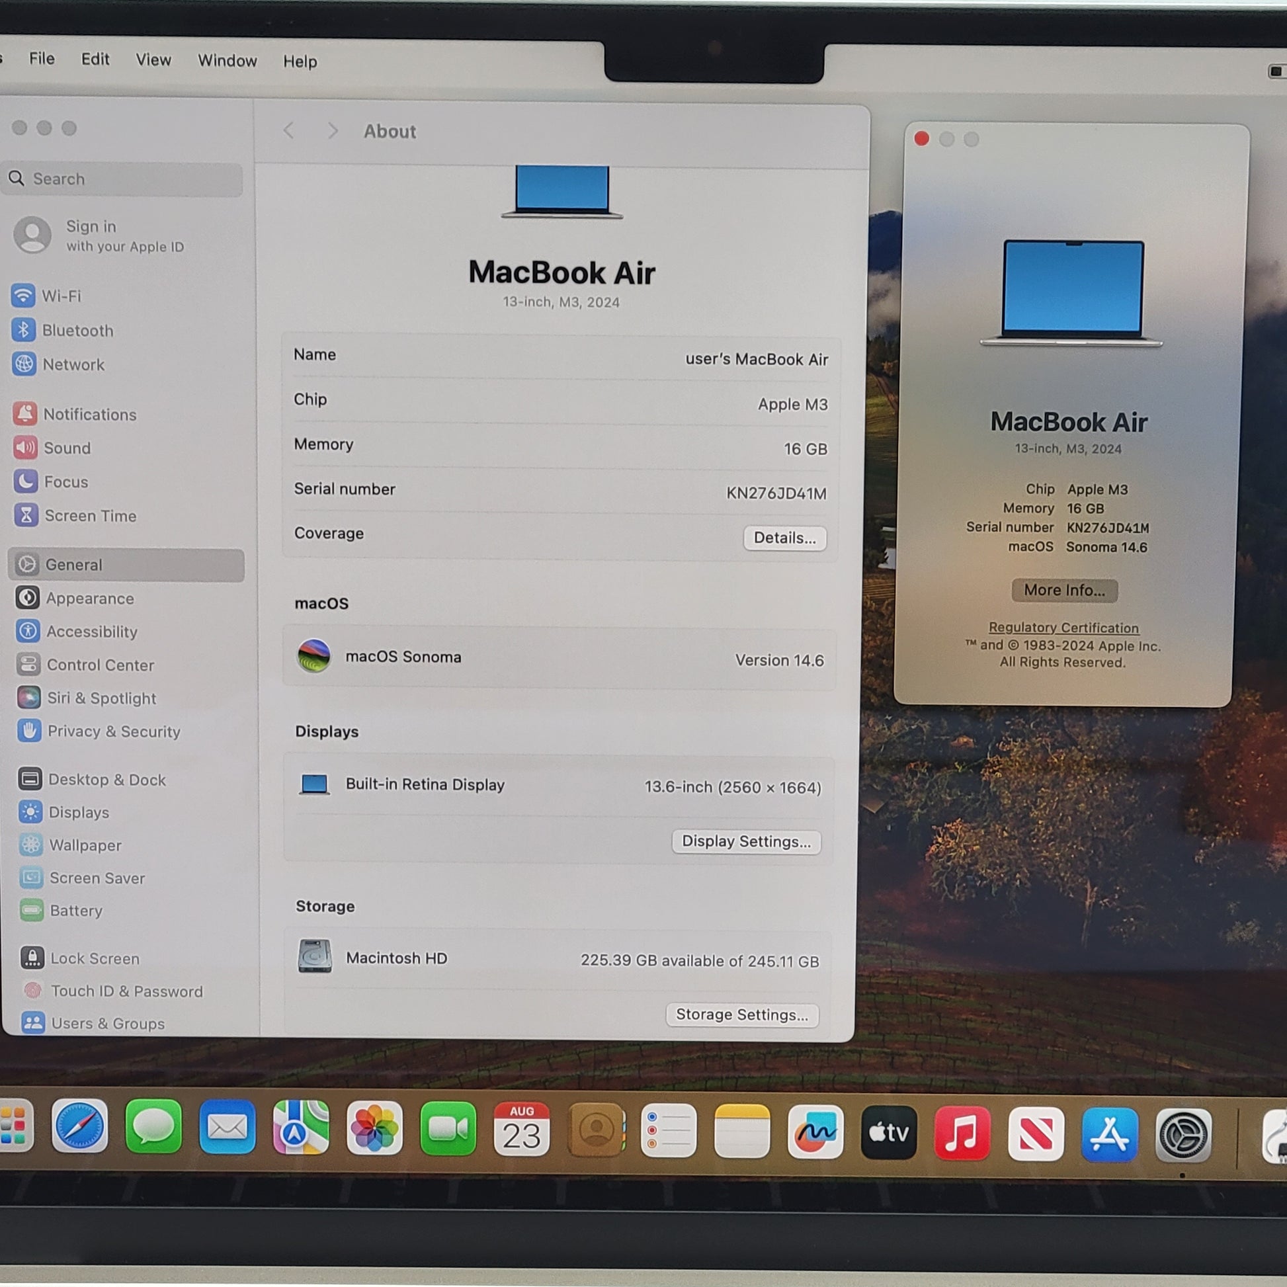1287x1287 pixels.
Task: Open Display Settings button
Action: tap(746, 841)
